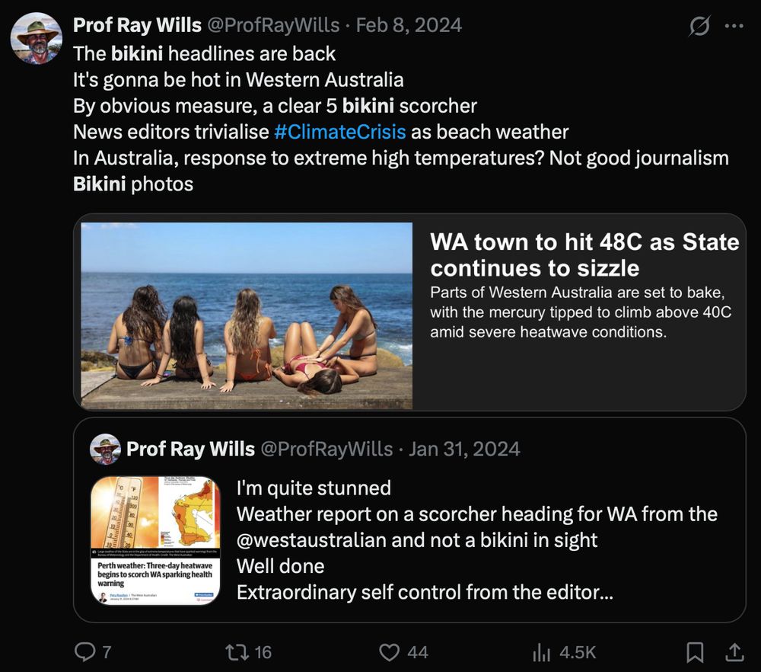Open the #ClimateCrisis hashtag
Viewport: 761px width, 672px height.
pos(340,132)
